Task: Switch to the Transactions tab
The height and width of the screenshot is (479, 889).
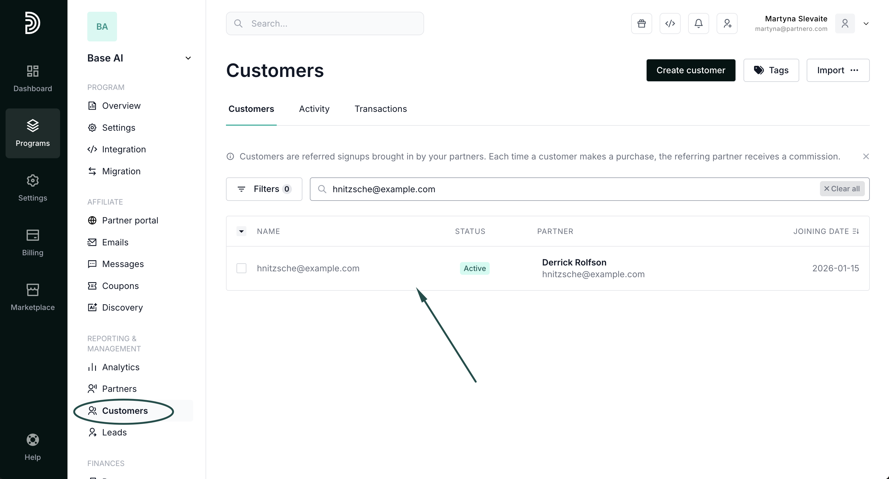Action: (380, 109)
